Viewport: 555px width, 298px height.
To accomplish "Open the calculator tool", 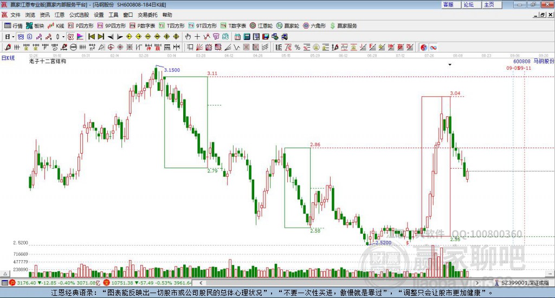I will click(247, 37).
